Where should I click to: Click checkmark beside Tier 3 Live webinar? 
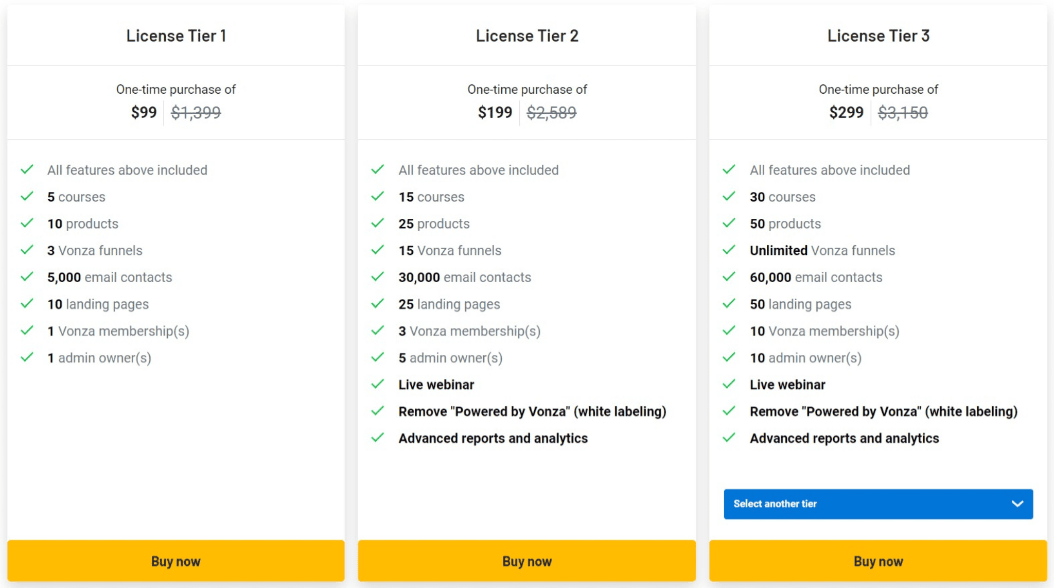729,384
